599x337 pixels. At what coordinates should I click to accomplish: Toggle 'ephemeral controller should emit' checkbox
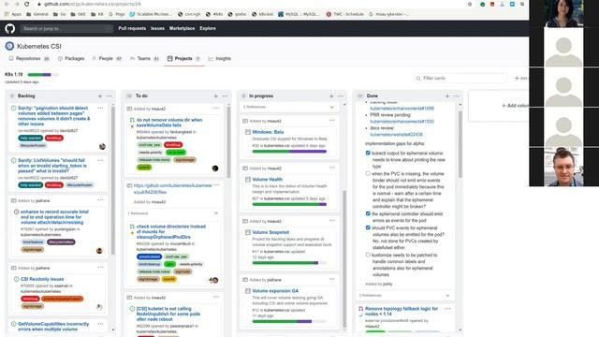[368, 213]
